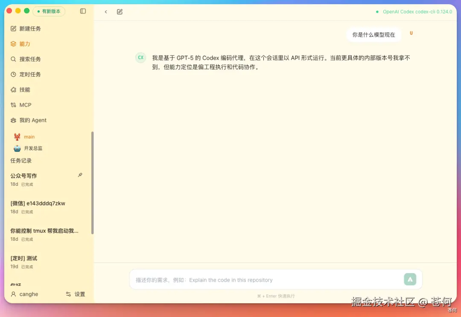
Task: Click the assistant reply about GPT-5 Codex
Action: (x=281, y=62)
